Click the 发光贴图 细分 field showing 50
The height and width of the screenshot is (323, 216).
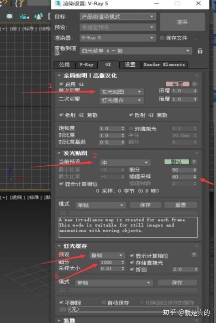pos(182,170)
